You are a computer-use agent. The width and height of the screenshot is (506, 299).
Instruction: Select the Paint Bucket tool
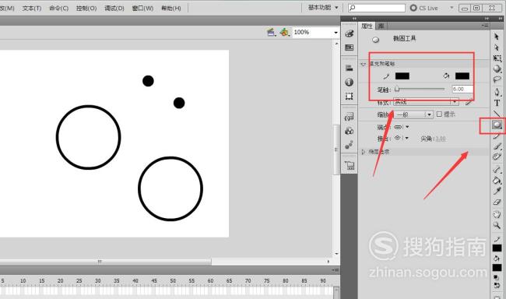tap(497, 180)
